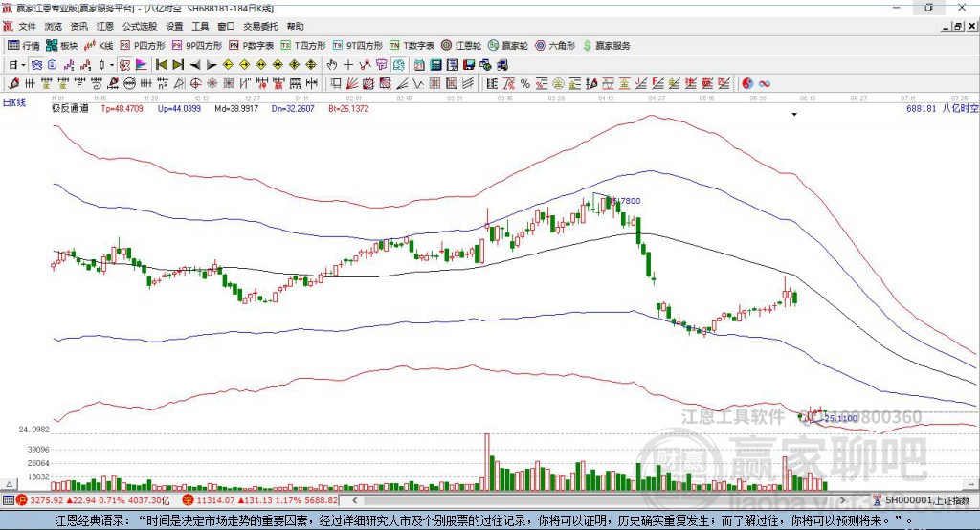Open the calculator icon in toolbar
The width and height of the screenshot is (980, 530).
pyautogui.click(x=435, y=65)
